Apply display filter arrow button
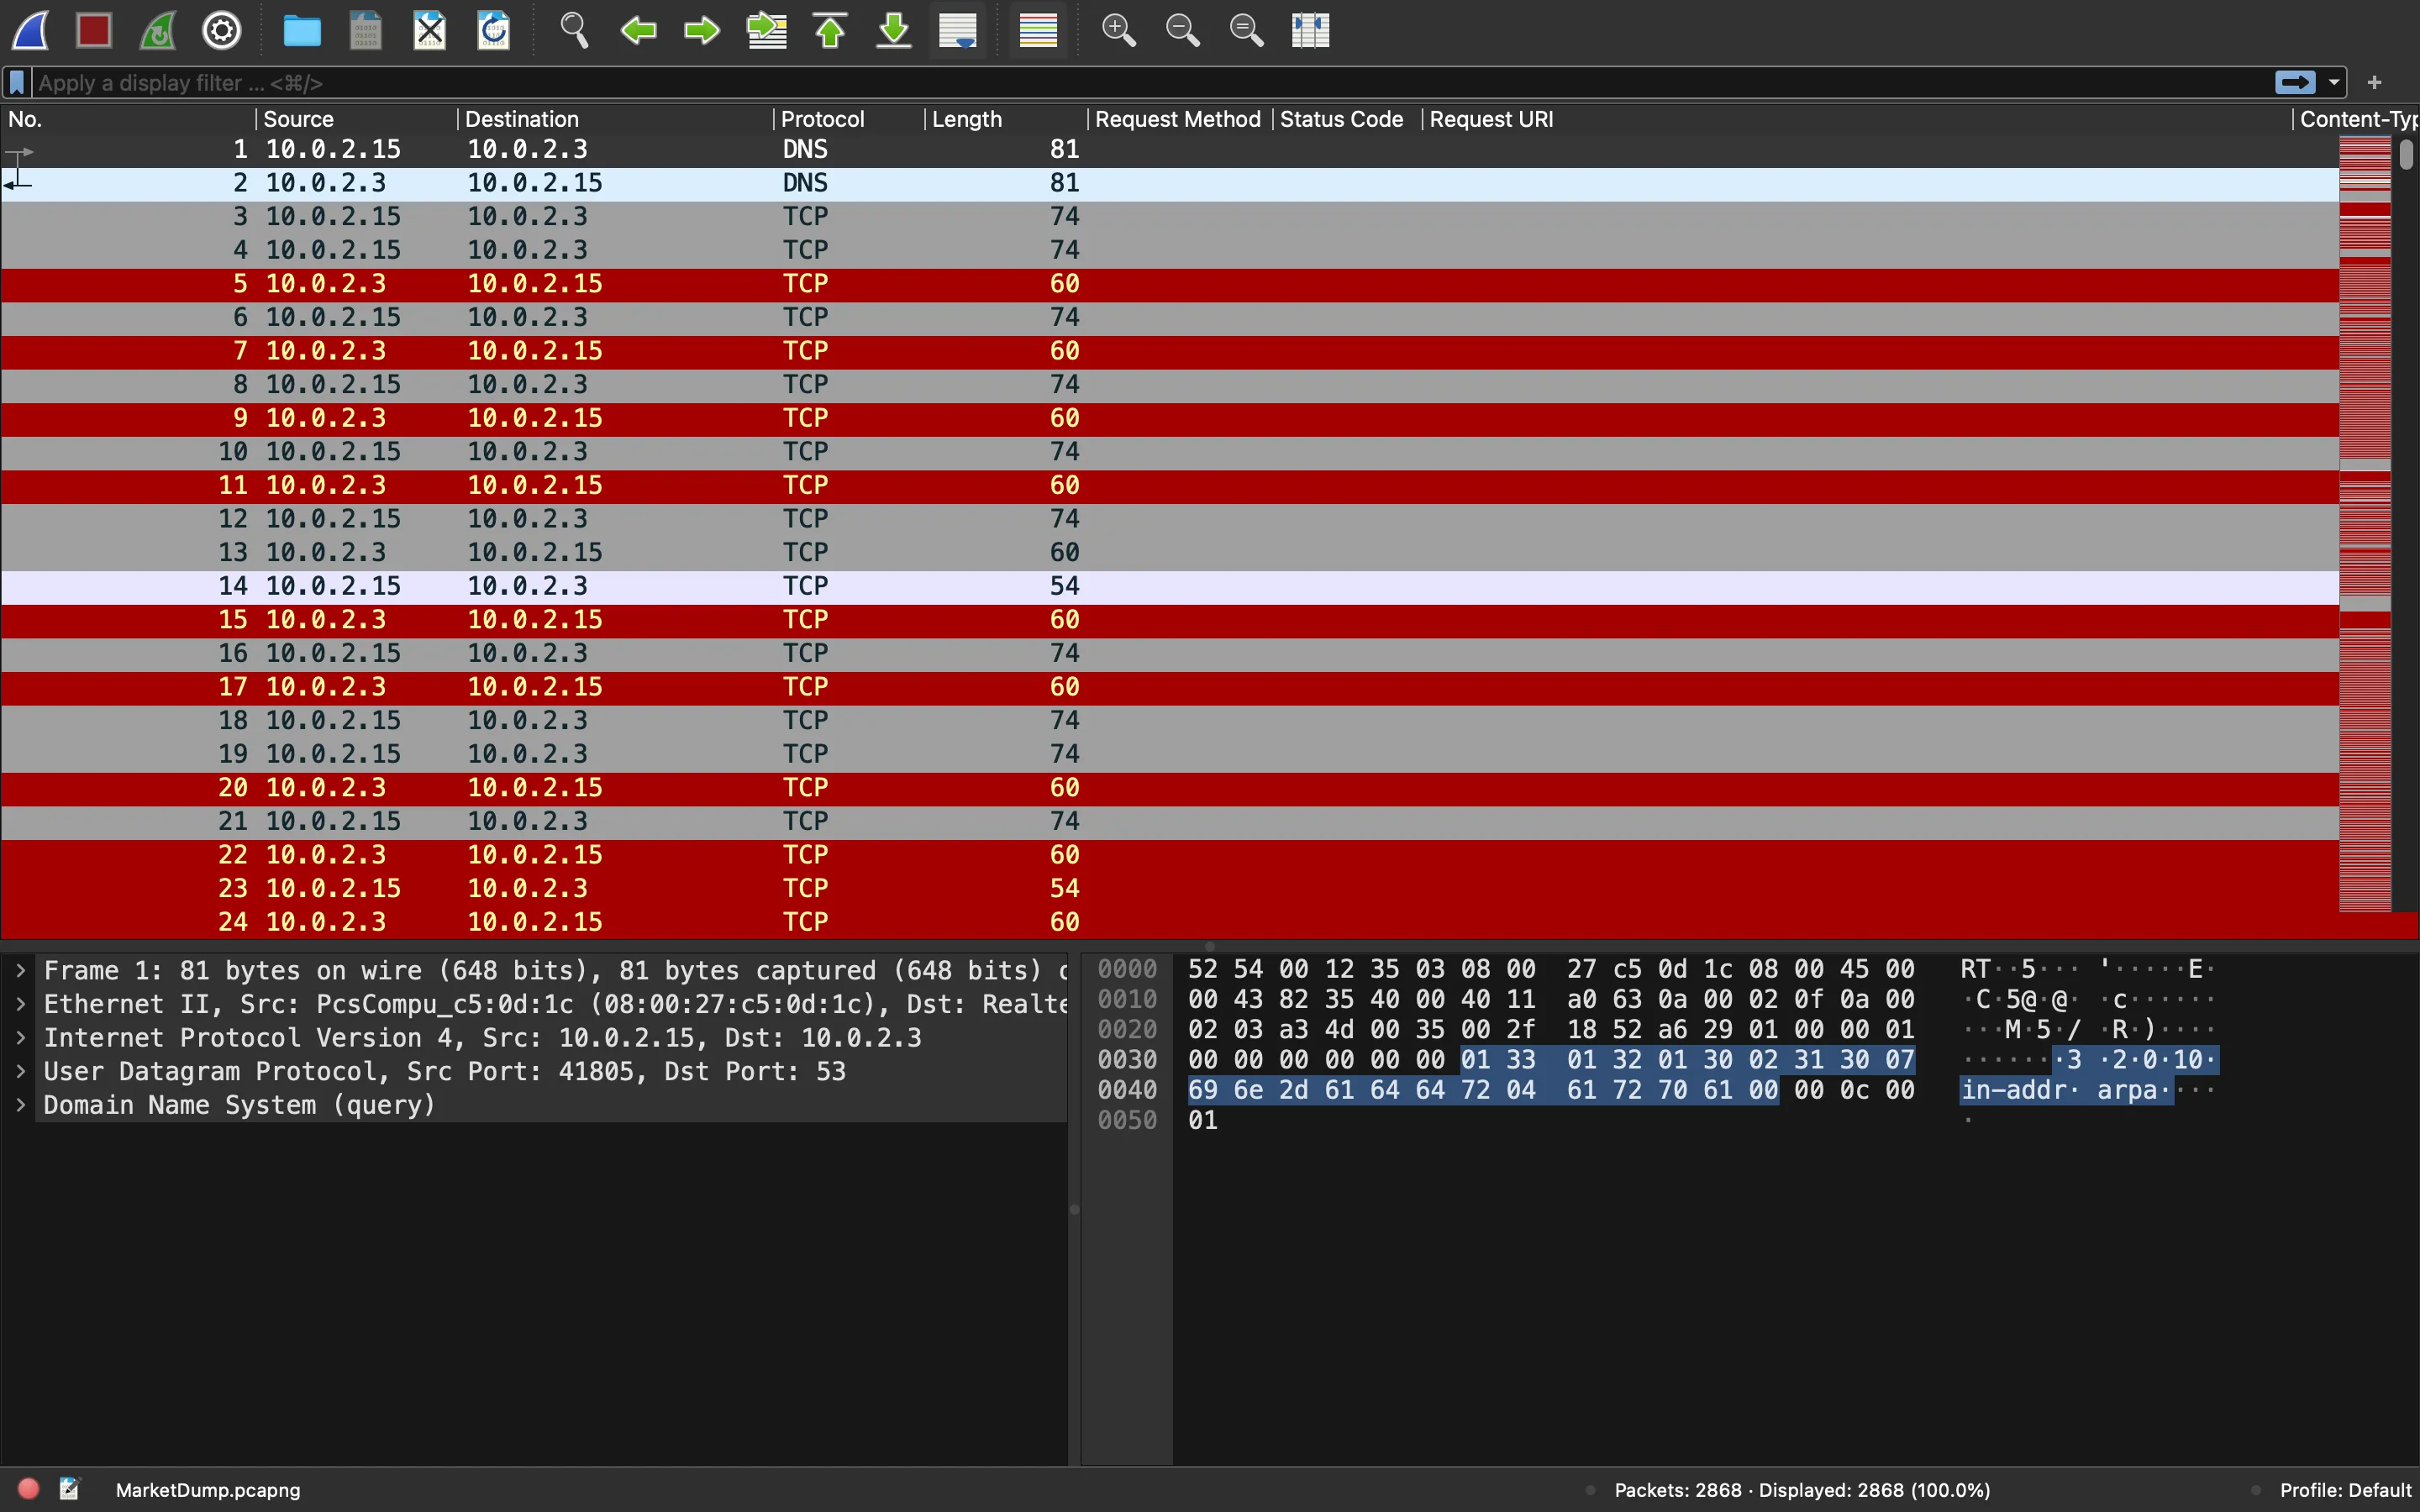The width and height of the screenshot is (2420, 1512). tap(2295, 82)
